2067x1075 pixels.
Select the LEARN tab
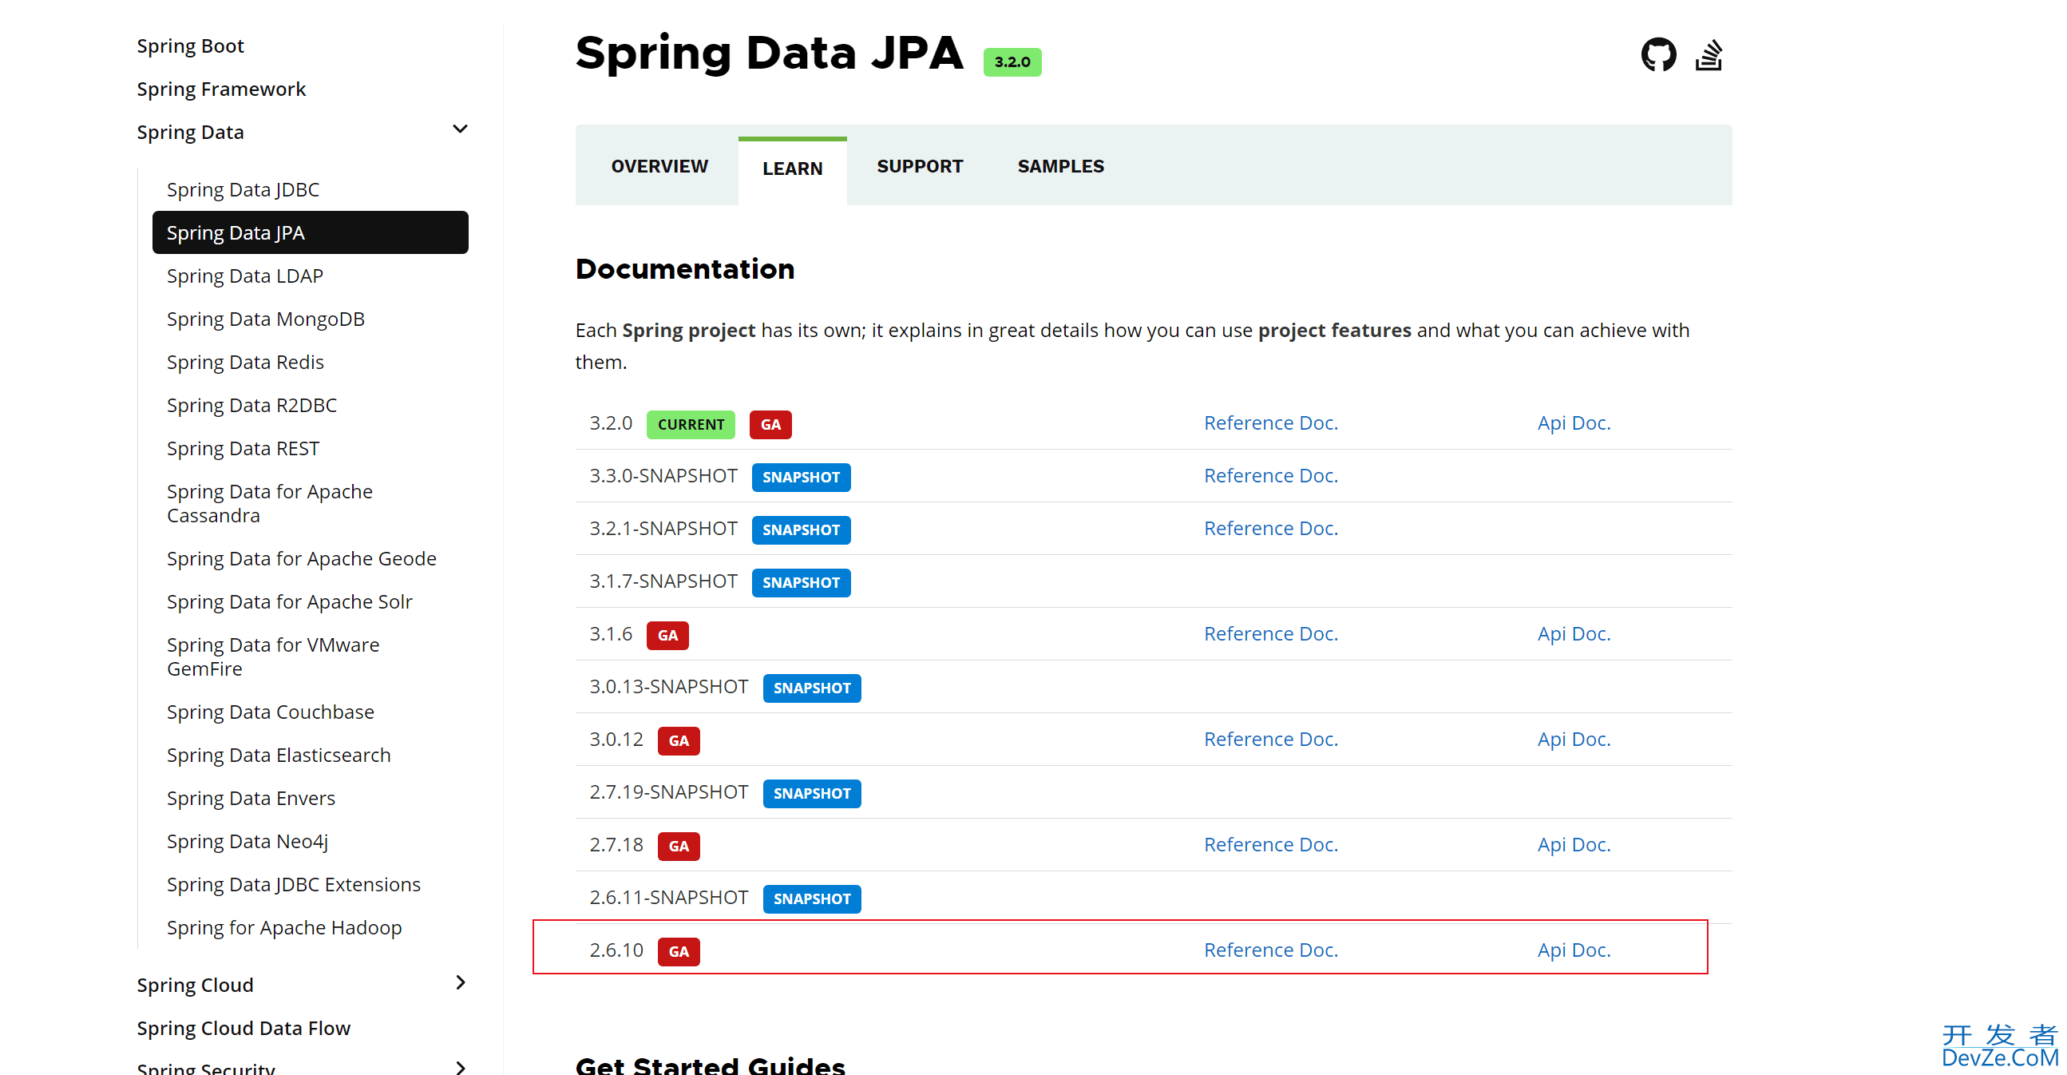tap(792, 169)
